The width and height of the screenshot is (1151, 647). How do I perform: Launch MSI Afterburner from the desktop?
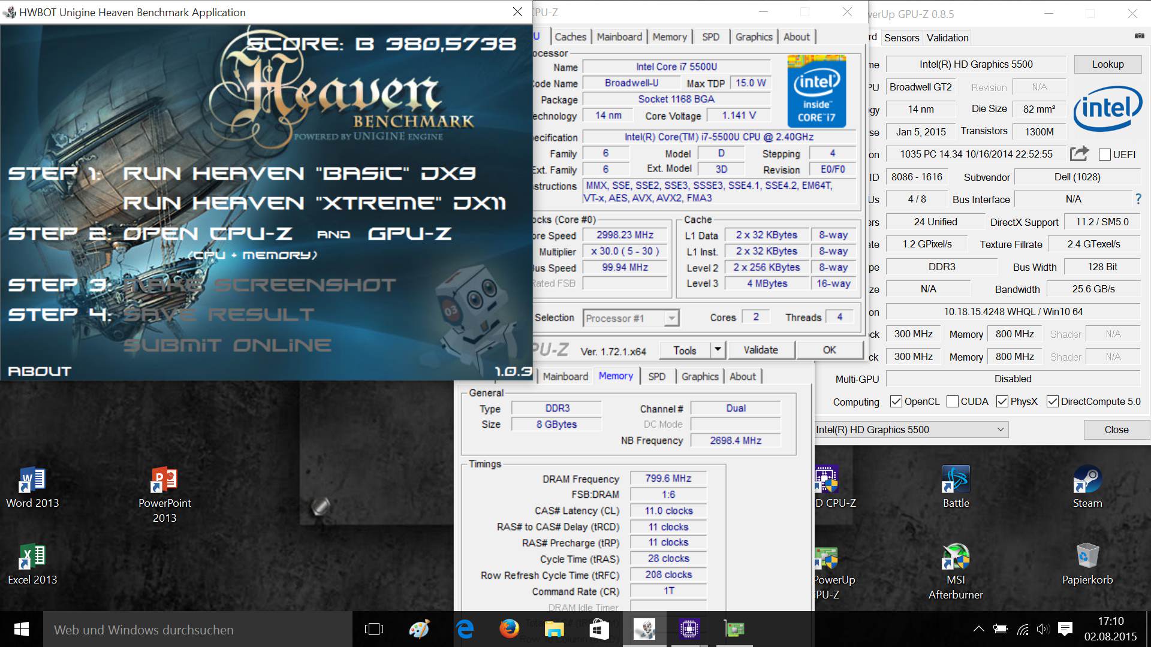coord(956,572)
